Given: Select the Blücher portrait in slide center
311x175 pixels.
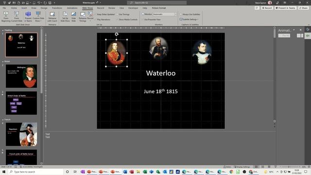Looking at the screenshot, I should (158, 48).
